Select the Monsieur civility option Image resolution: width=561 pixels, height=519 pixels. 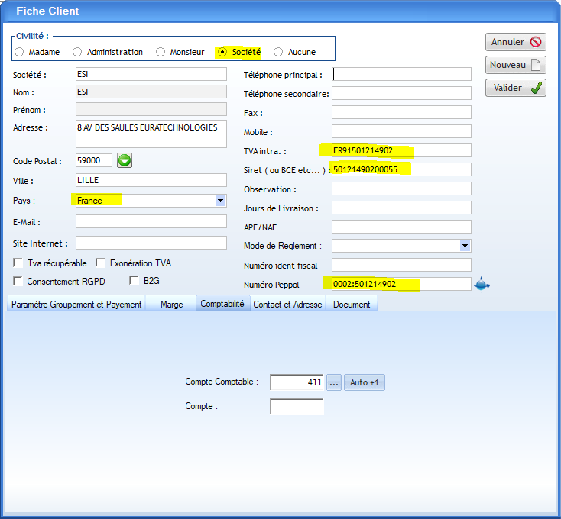[x=161, y=52]
